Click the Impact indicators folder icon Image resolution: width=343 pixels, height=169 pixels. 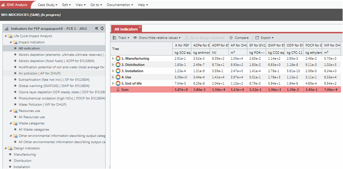click(x=15, y=42)
